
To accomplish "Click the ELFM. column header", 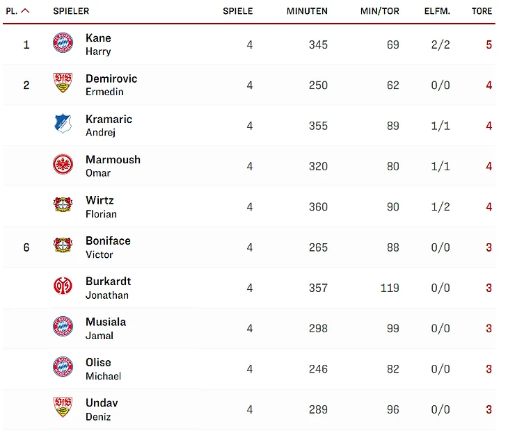I will [437, 11].
